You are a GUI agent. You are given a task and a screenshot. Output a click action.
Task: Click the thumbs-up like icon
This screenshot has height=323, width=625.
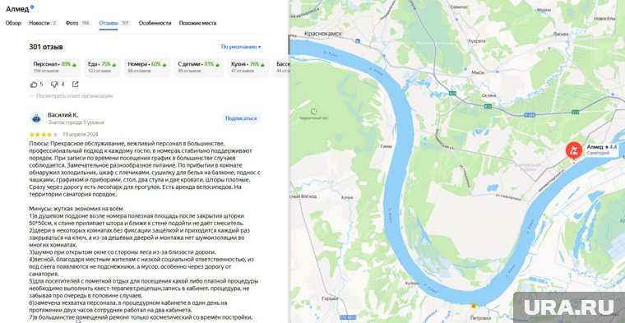[x=34, y=85]
